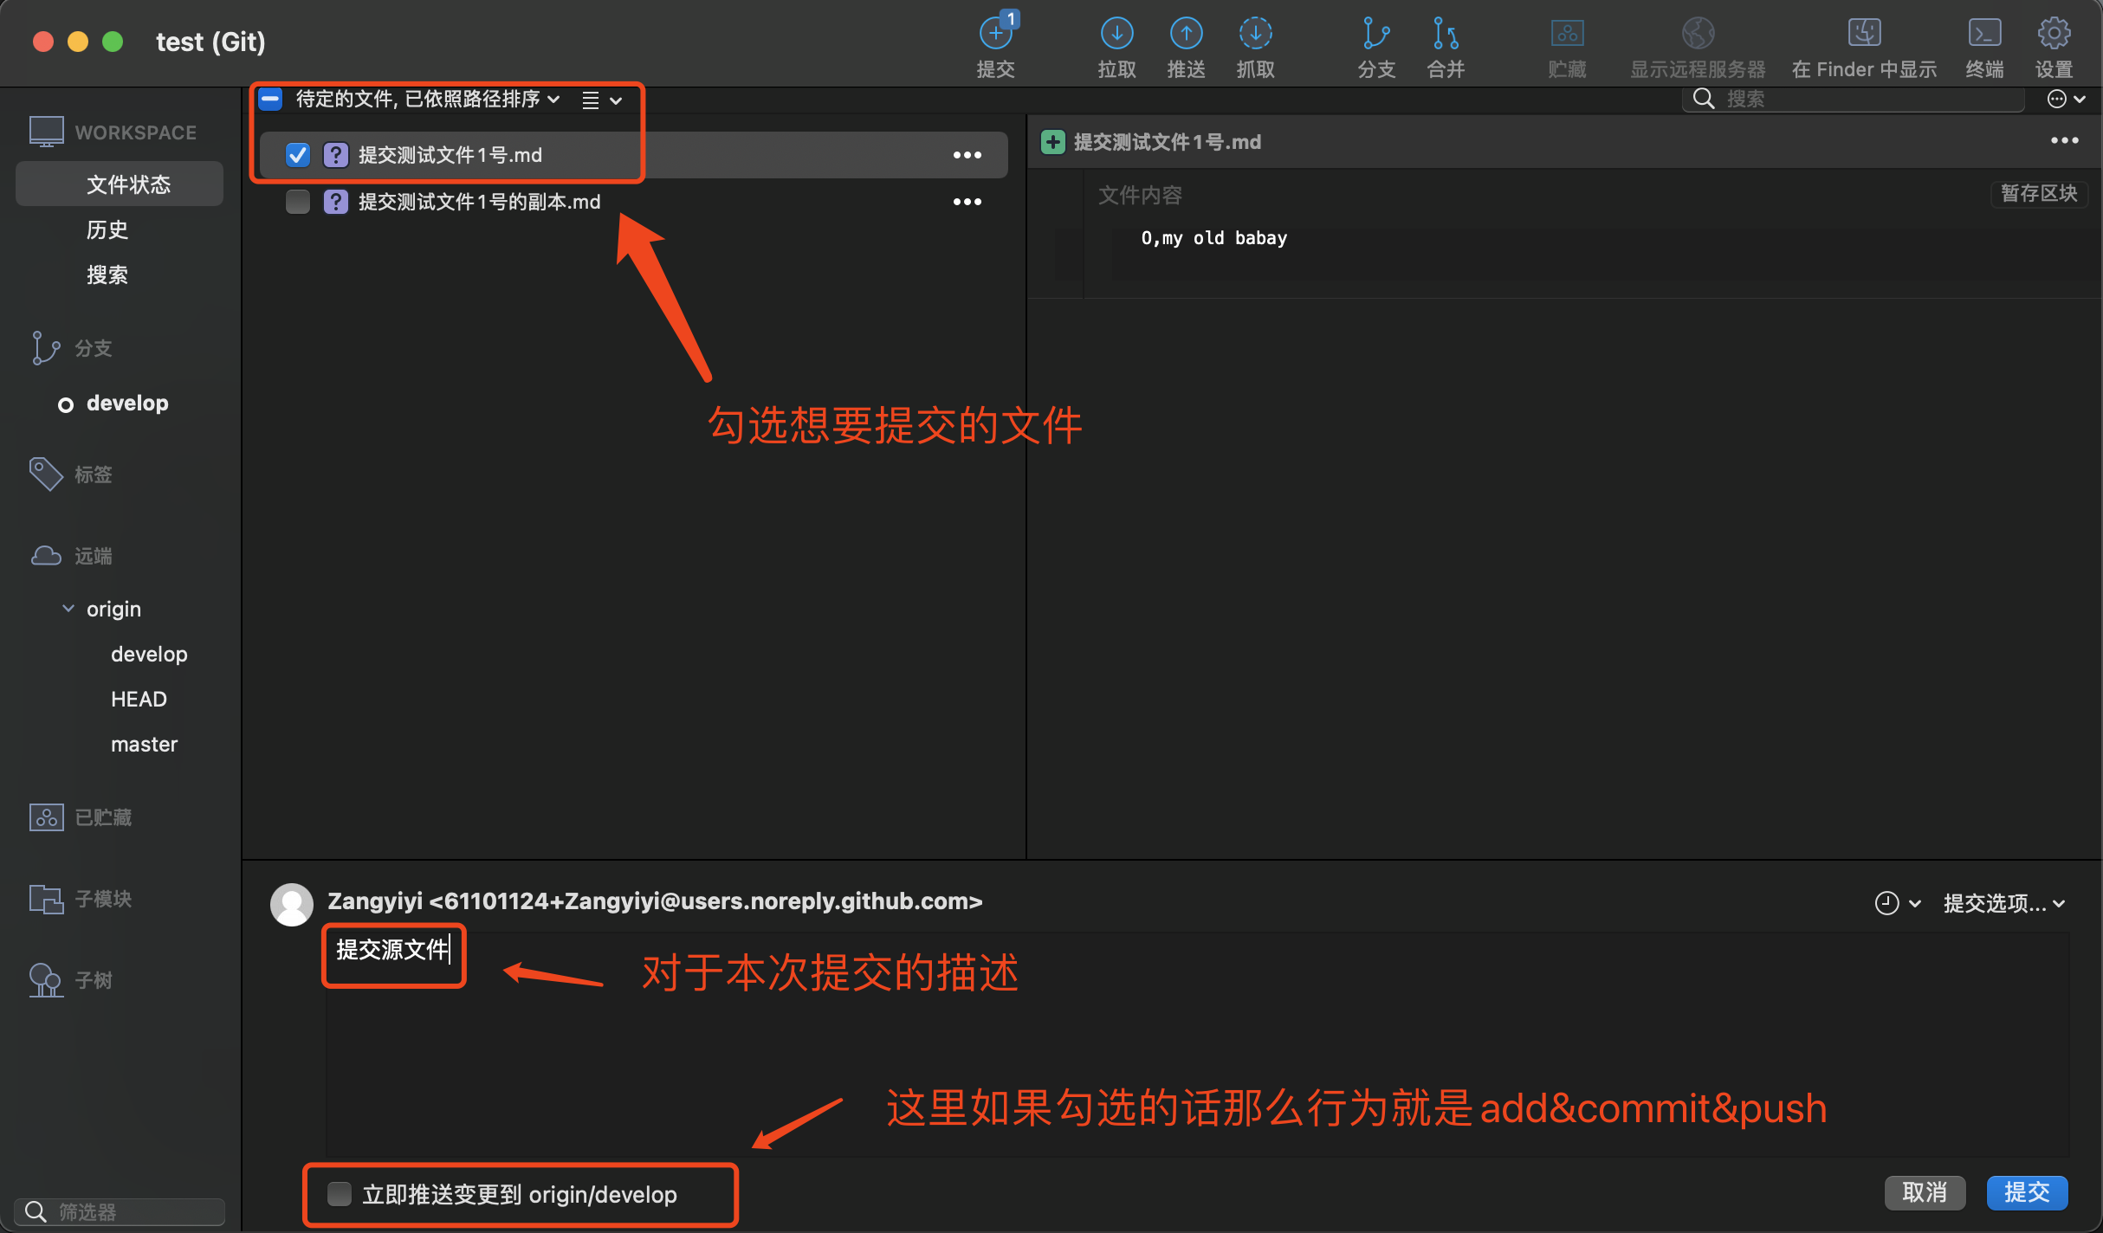Check the file 提交测试文件1号的副本.md
Screen dimensions: 2103x1233
[x=297, y=202]
